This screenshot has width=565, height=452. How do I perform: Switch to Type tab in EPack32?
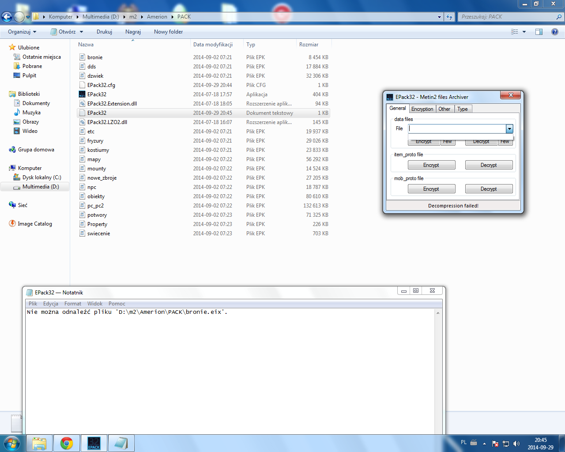[x=463, y=109]
